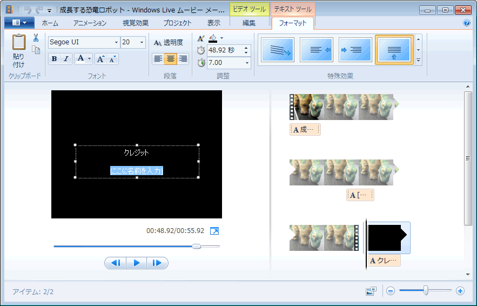Screen dimensions: 477x306
Task: Click the Copy icon below the scissors
Action: tap(36, 50)
